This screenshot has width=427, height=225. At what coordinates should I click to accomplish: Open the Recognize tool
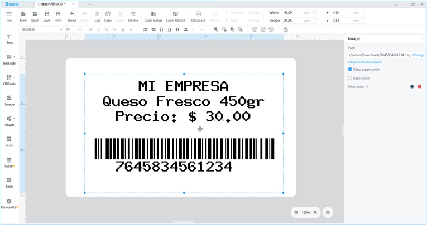coord(9,203)
